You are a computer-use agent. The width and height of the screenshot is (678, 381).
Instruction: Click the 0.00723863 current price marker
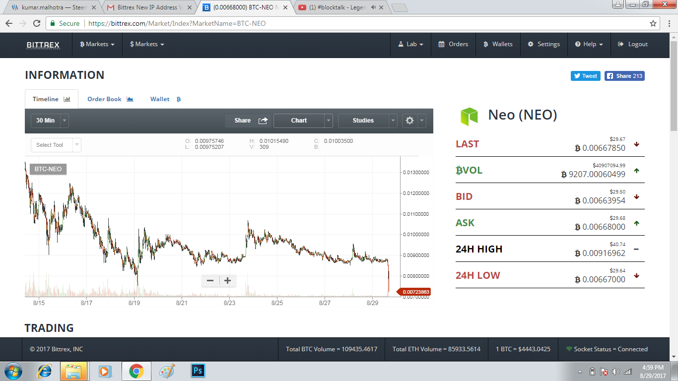(414, 292)
